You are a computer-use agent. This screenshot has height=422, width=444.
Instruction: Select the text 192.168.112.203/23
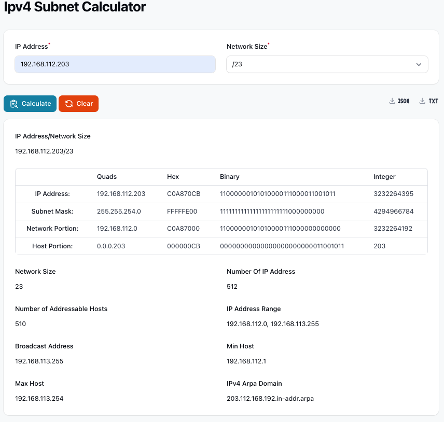(x=44, y=151)
